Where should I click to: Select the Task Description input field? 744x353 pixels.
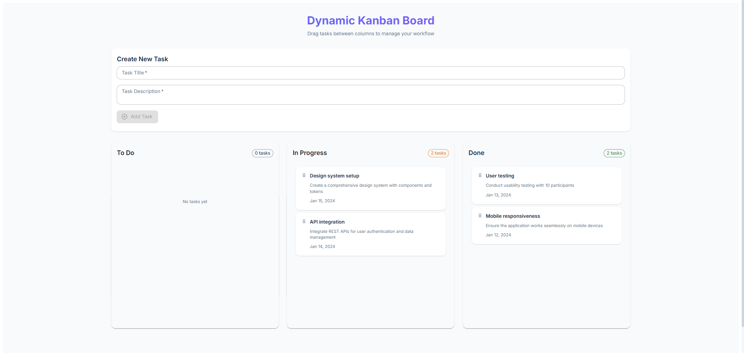coord(370,95)
